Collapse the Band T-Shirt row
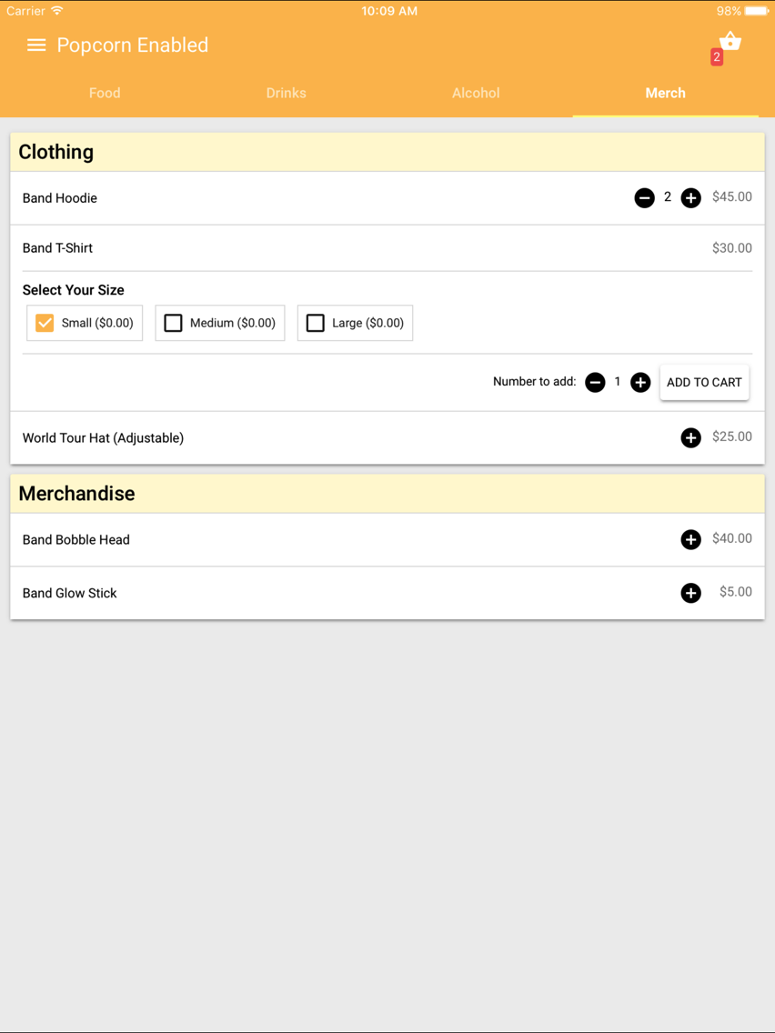The image size is (775, 1033). coord(387,247)
